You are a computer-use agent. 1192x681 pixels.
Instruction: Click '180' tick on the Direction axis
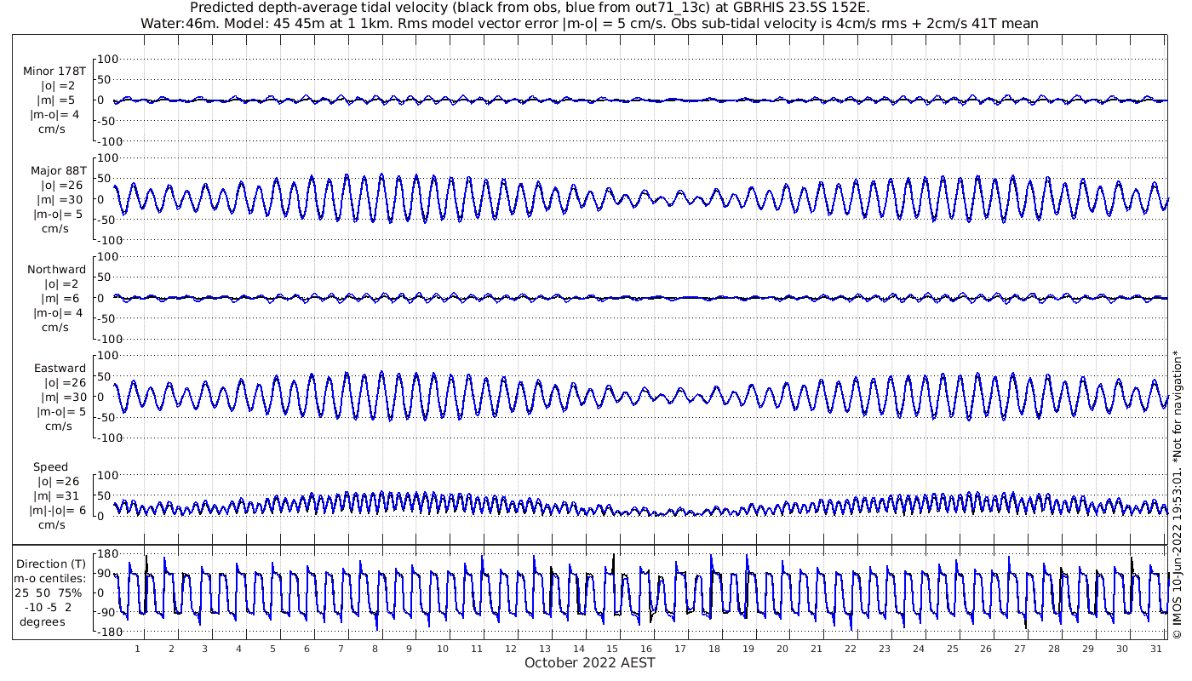coord(106,554)
